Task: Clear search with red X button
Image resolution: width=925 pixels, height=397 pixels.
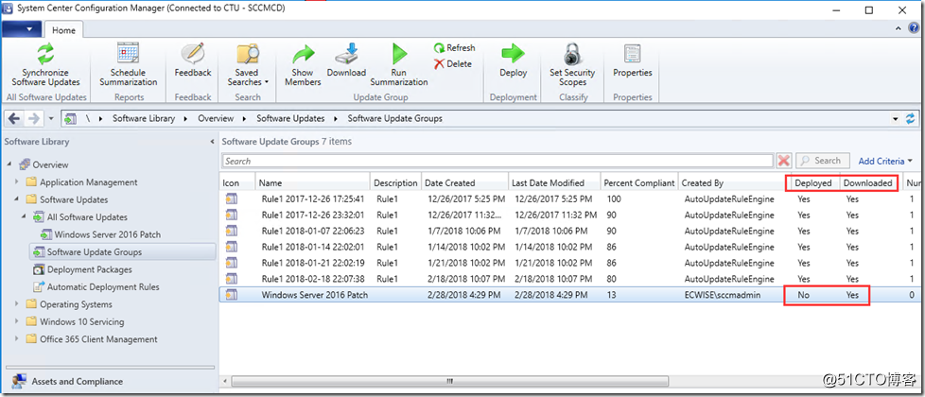Action: click(784, 161)
